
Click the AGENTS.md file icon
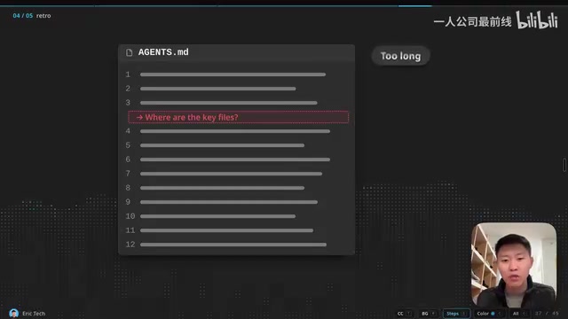pyautogui.click(x=129, y=52)
